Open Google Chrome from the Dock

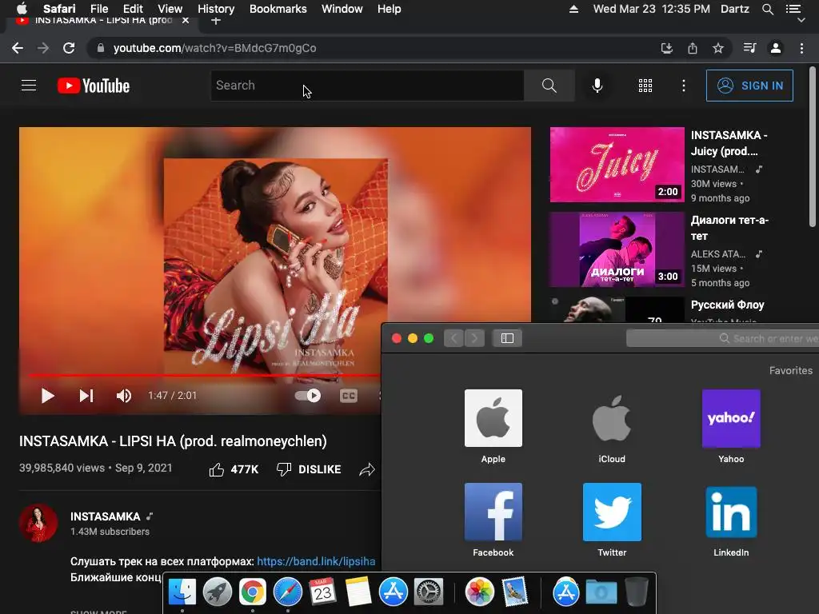(x=252, y=592)
